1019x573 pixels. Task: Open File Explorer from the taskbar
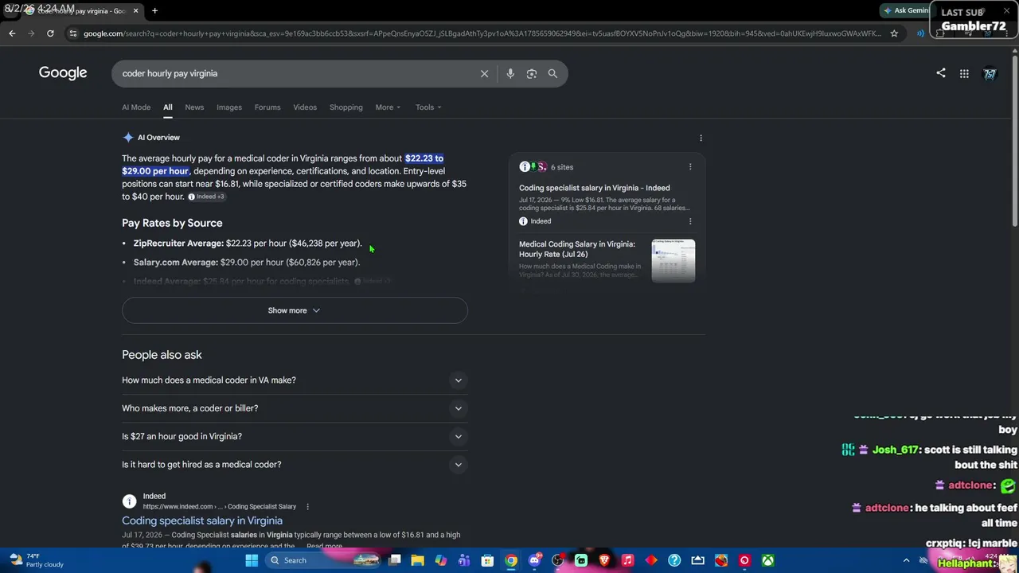(417, 560)
